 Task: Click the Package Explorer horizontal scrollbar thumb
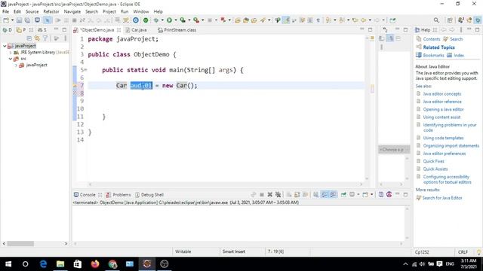(x=20, y=244)
